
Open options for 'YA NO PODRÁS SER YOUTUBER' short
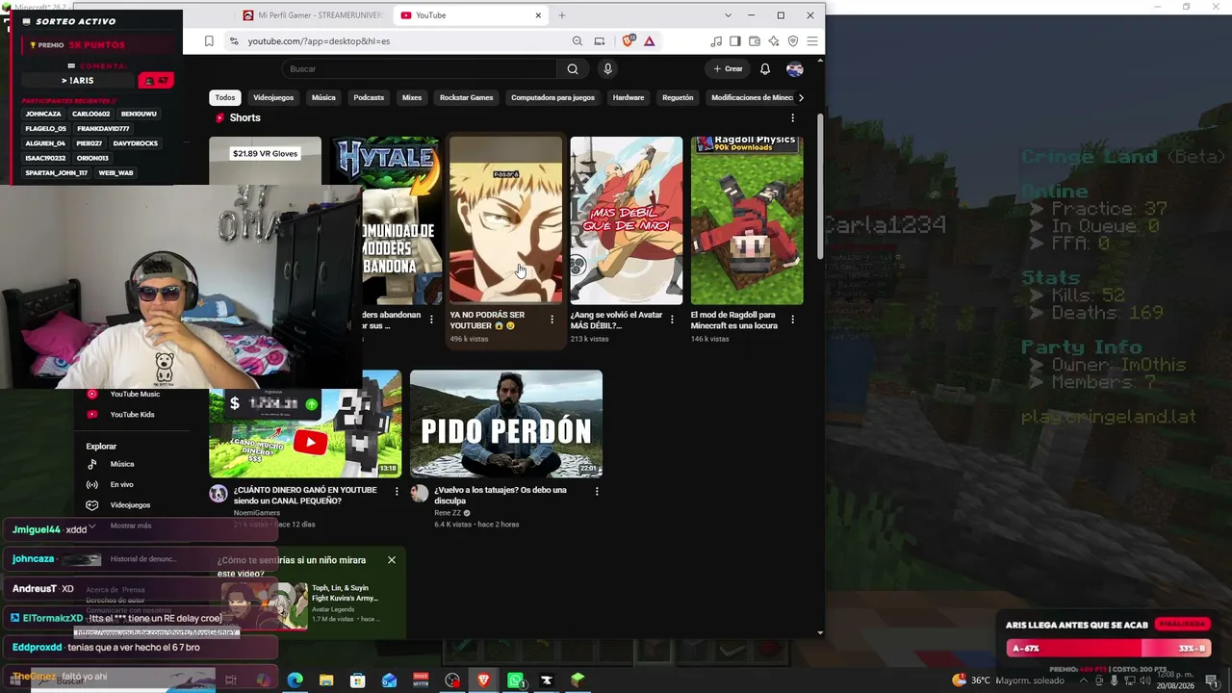click(x=552, y=320)
